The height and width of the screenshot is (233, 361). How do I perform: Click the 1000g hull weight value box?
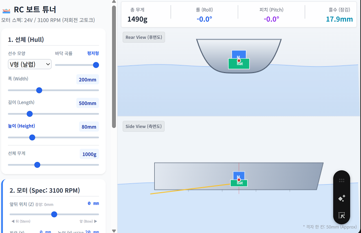click(x=89, y=154)
